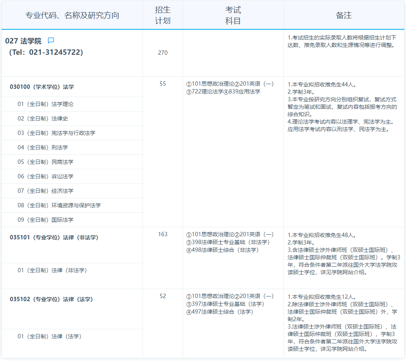
Task: Select the 035101 法律（非法学） major row
Action: click(54, 237)
